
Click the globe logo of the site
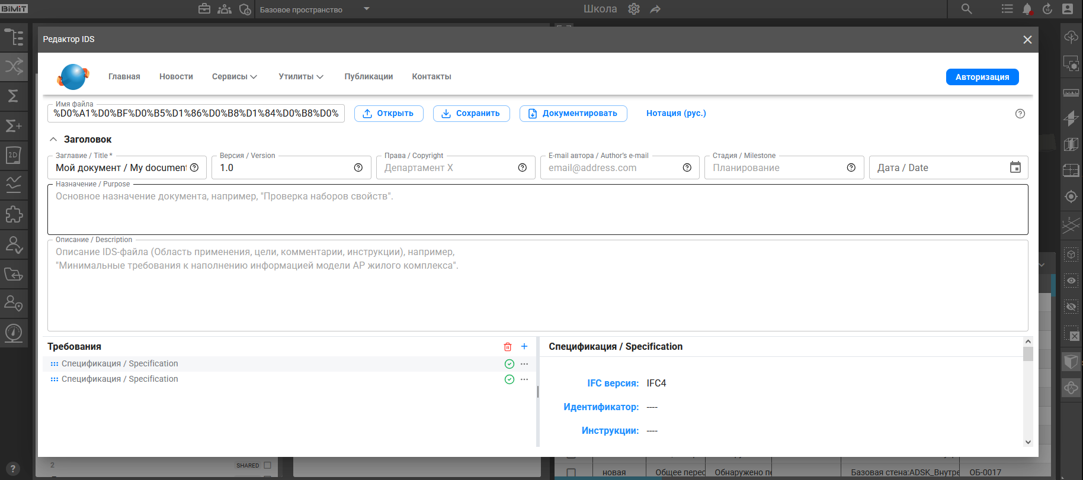[x=73, y=76]
